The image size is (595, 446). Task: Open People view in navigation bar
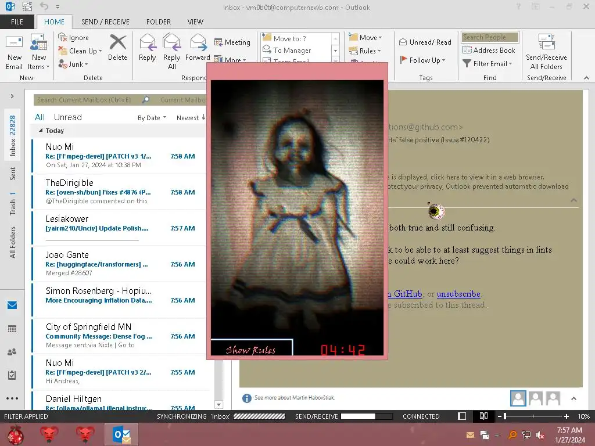pos(12,352)
